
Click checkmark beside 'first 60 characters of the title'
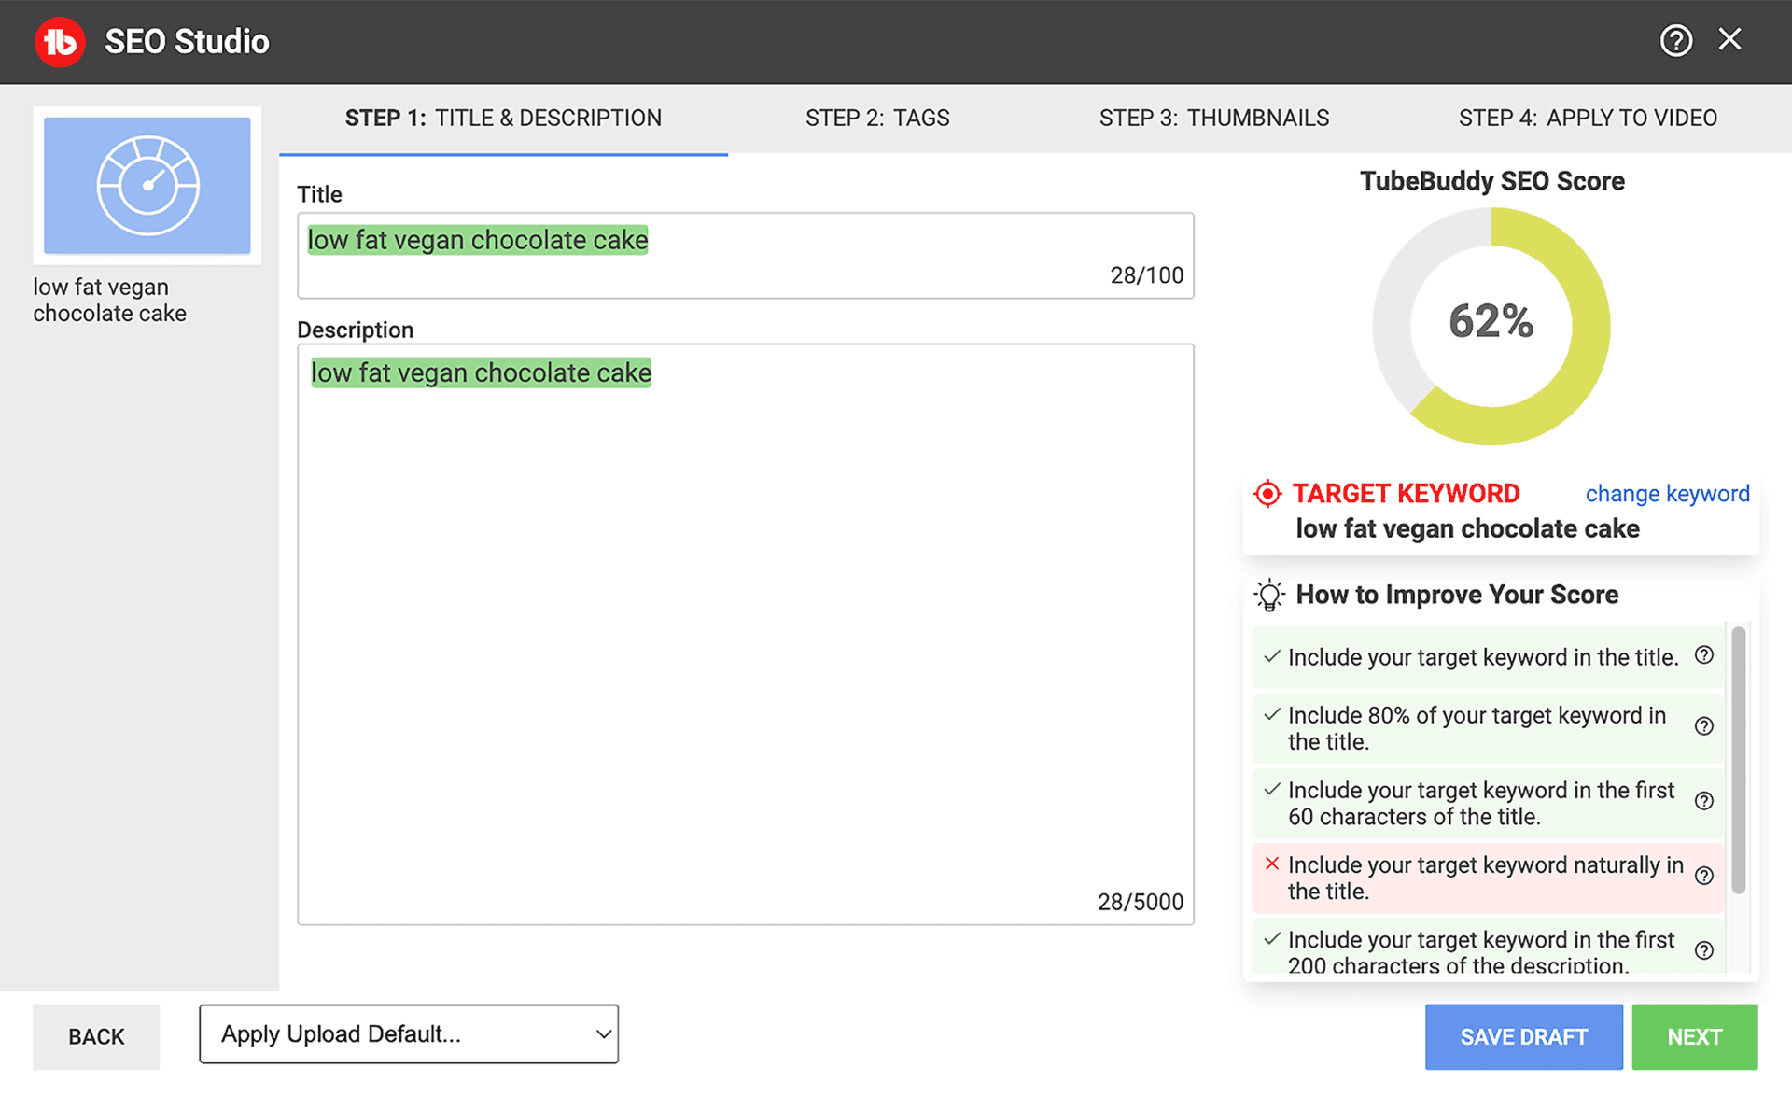pos(1271,789)
